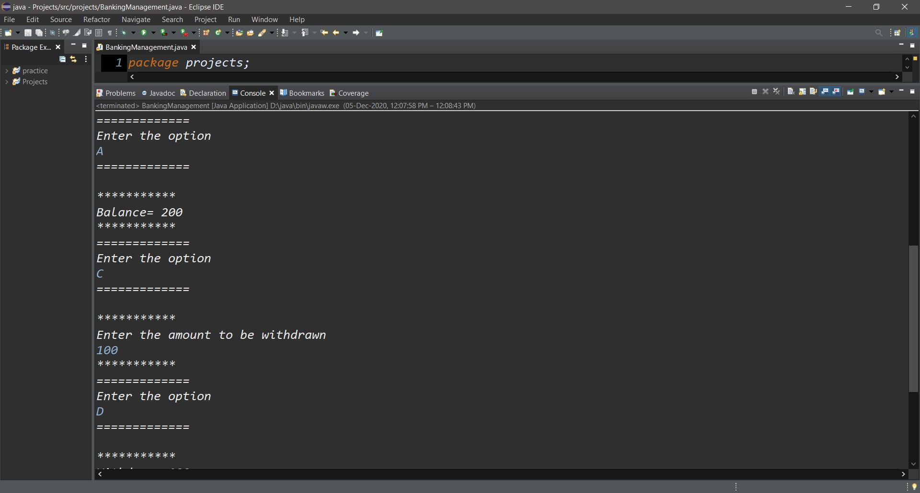Click the New file wizard icon
The image size is (920, 493).
click(8, 33)
